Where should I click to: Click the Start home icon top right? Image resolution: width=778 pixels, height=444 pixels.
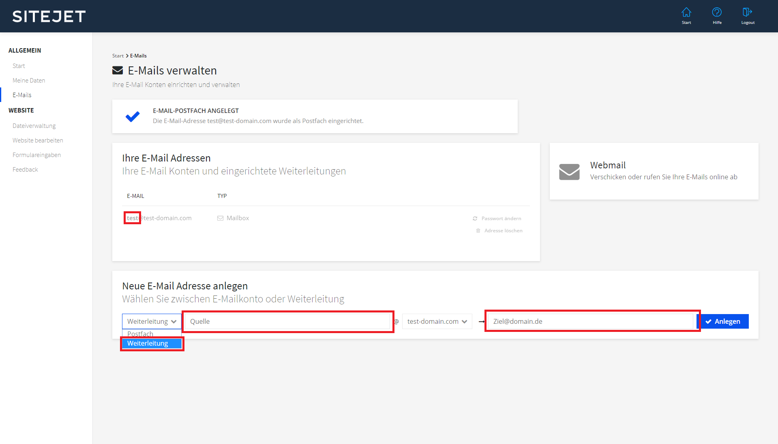coord(686,15)
